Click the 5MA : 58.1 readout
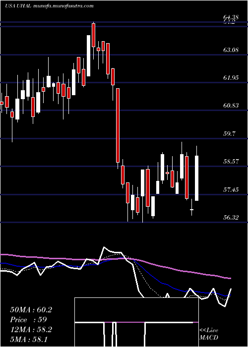Screen dimensions: 248x347 [x=29, y=339]
